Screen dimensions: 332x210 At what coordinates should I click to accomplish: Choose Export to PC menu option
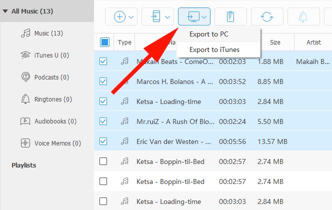pyautogui.click(x=209, y=34)
